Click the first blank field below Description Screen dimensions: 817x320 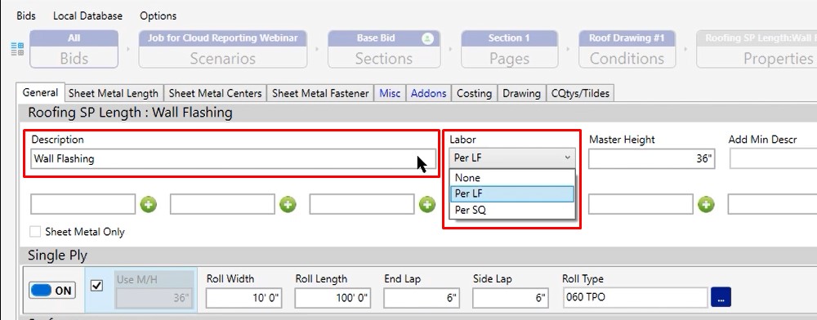point(83,204)
